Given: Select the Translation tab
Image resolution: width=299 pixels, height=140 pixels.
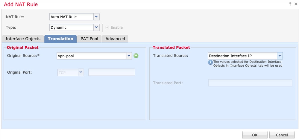Looking at the screenshot, I should coord(60,39).
